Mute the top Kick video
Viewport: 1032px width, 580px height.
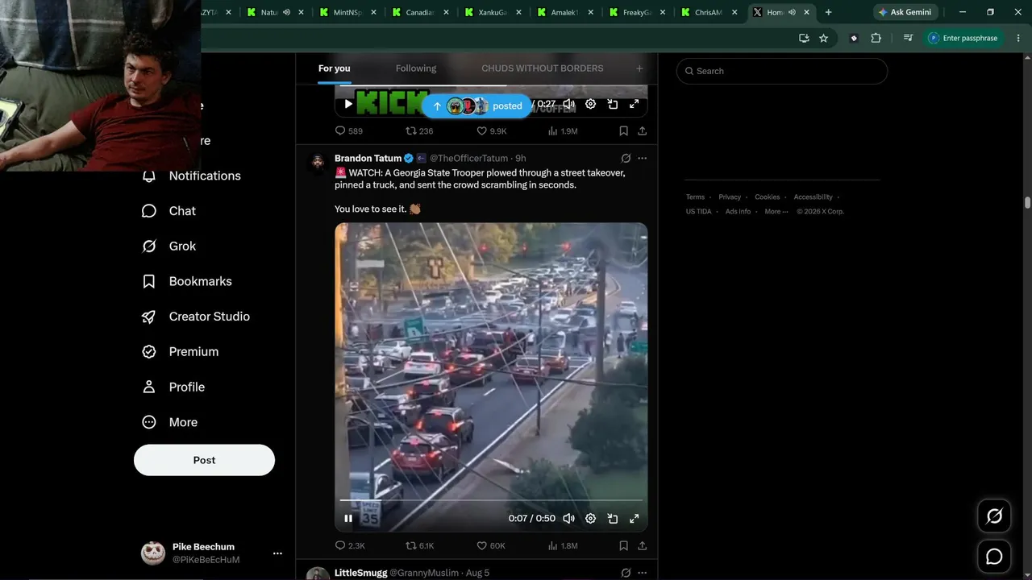(x=568, y=104)
